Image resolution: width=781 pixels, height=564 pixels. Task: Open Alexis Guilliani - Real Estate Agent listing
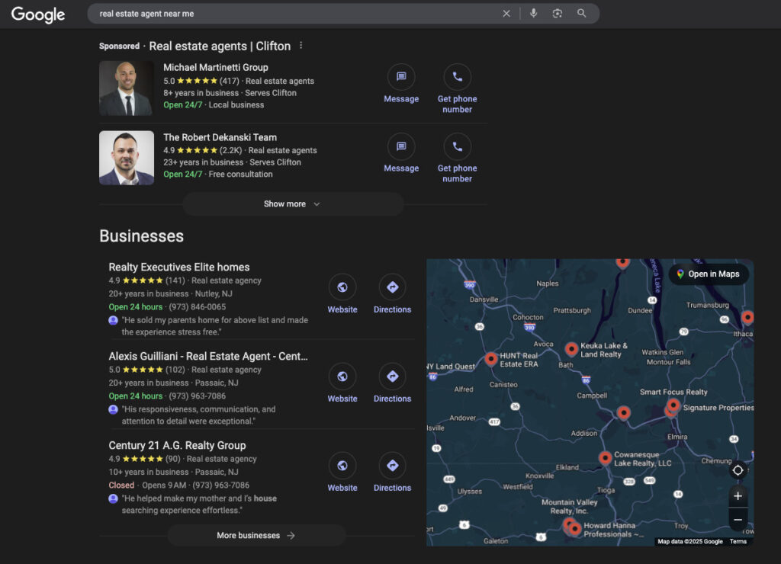(x=207, y=356)
